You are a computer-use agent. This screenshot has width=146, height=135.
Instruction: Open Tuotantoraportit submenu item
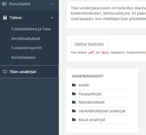click(27, 48)
